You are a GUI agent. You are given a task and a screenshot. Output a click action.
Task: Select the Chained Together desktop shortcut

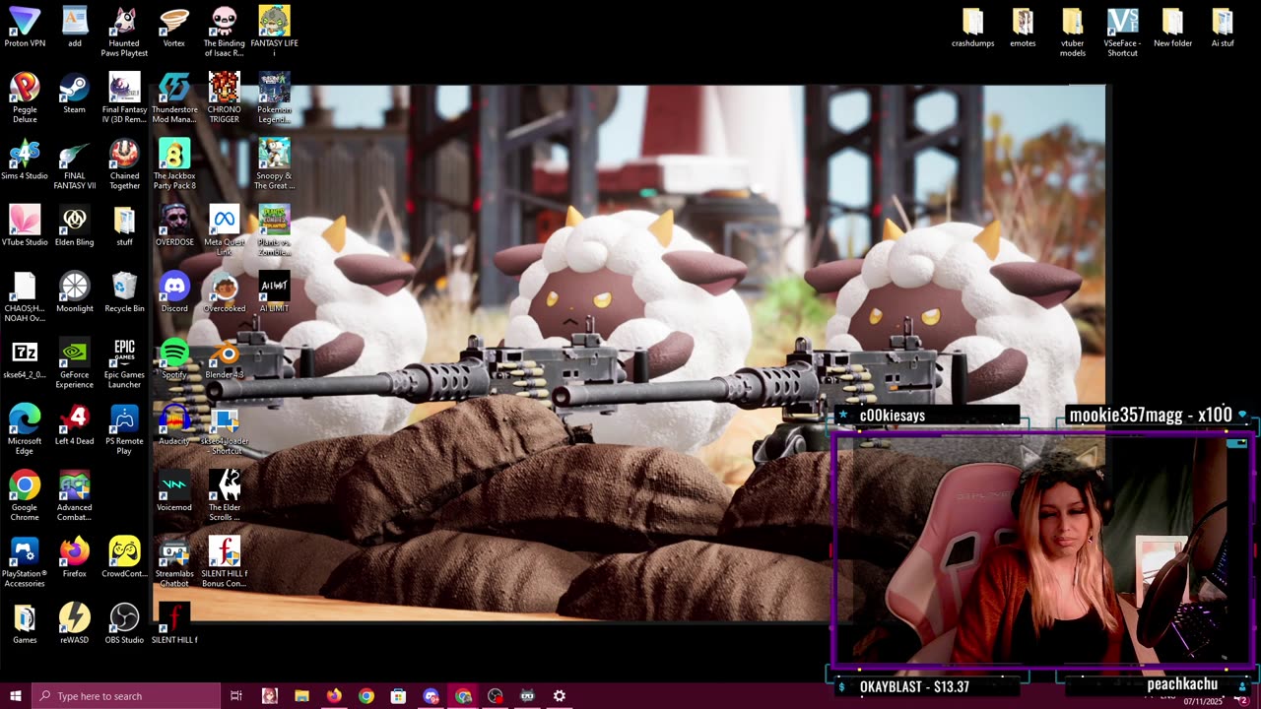[124, 164]
